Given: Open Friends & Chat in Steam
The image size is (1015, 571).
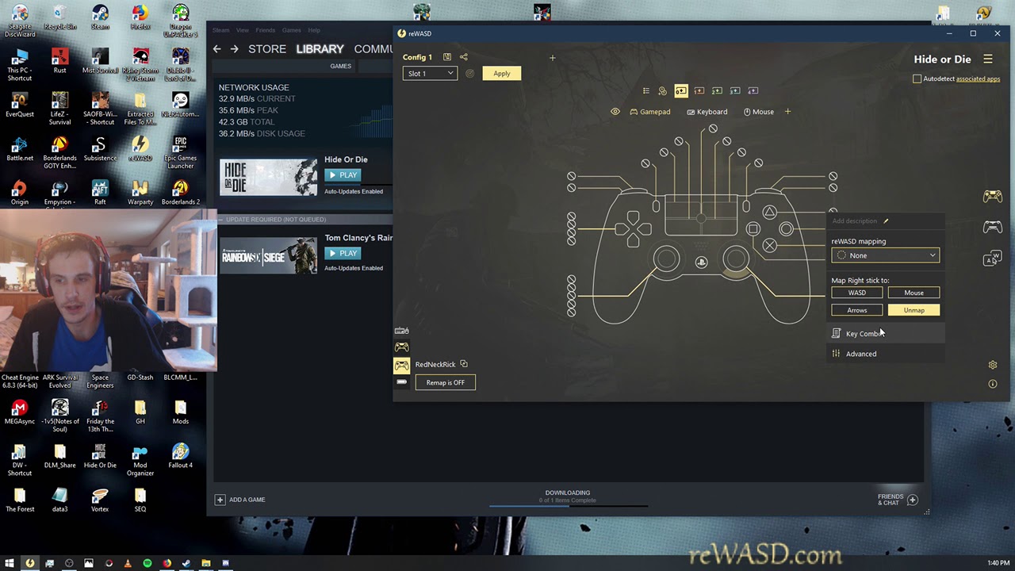Looking at the screenshot, I should 898,500.
